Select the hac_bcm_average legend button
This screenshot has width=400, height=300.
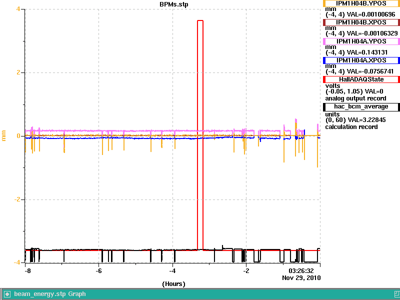click(x=361, y=106)
